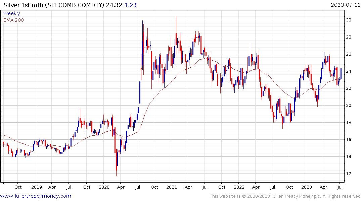This screenshot has height=201, width=361.
Task: Click the 16 price axis label
Action: (x=349, y=140)
